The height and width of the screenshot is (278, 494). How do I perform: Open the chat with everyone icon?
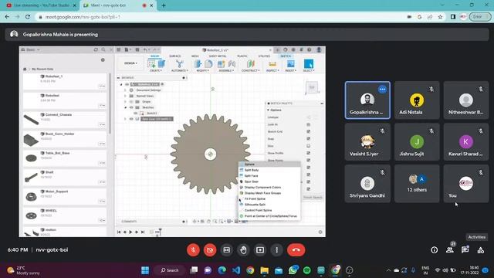click(x=465, y=250)
